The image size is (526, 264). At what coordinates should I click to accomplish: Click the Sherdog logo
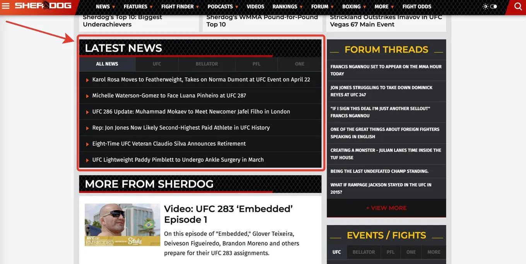point(43,5)
